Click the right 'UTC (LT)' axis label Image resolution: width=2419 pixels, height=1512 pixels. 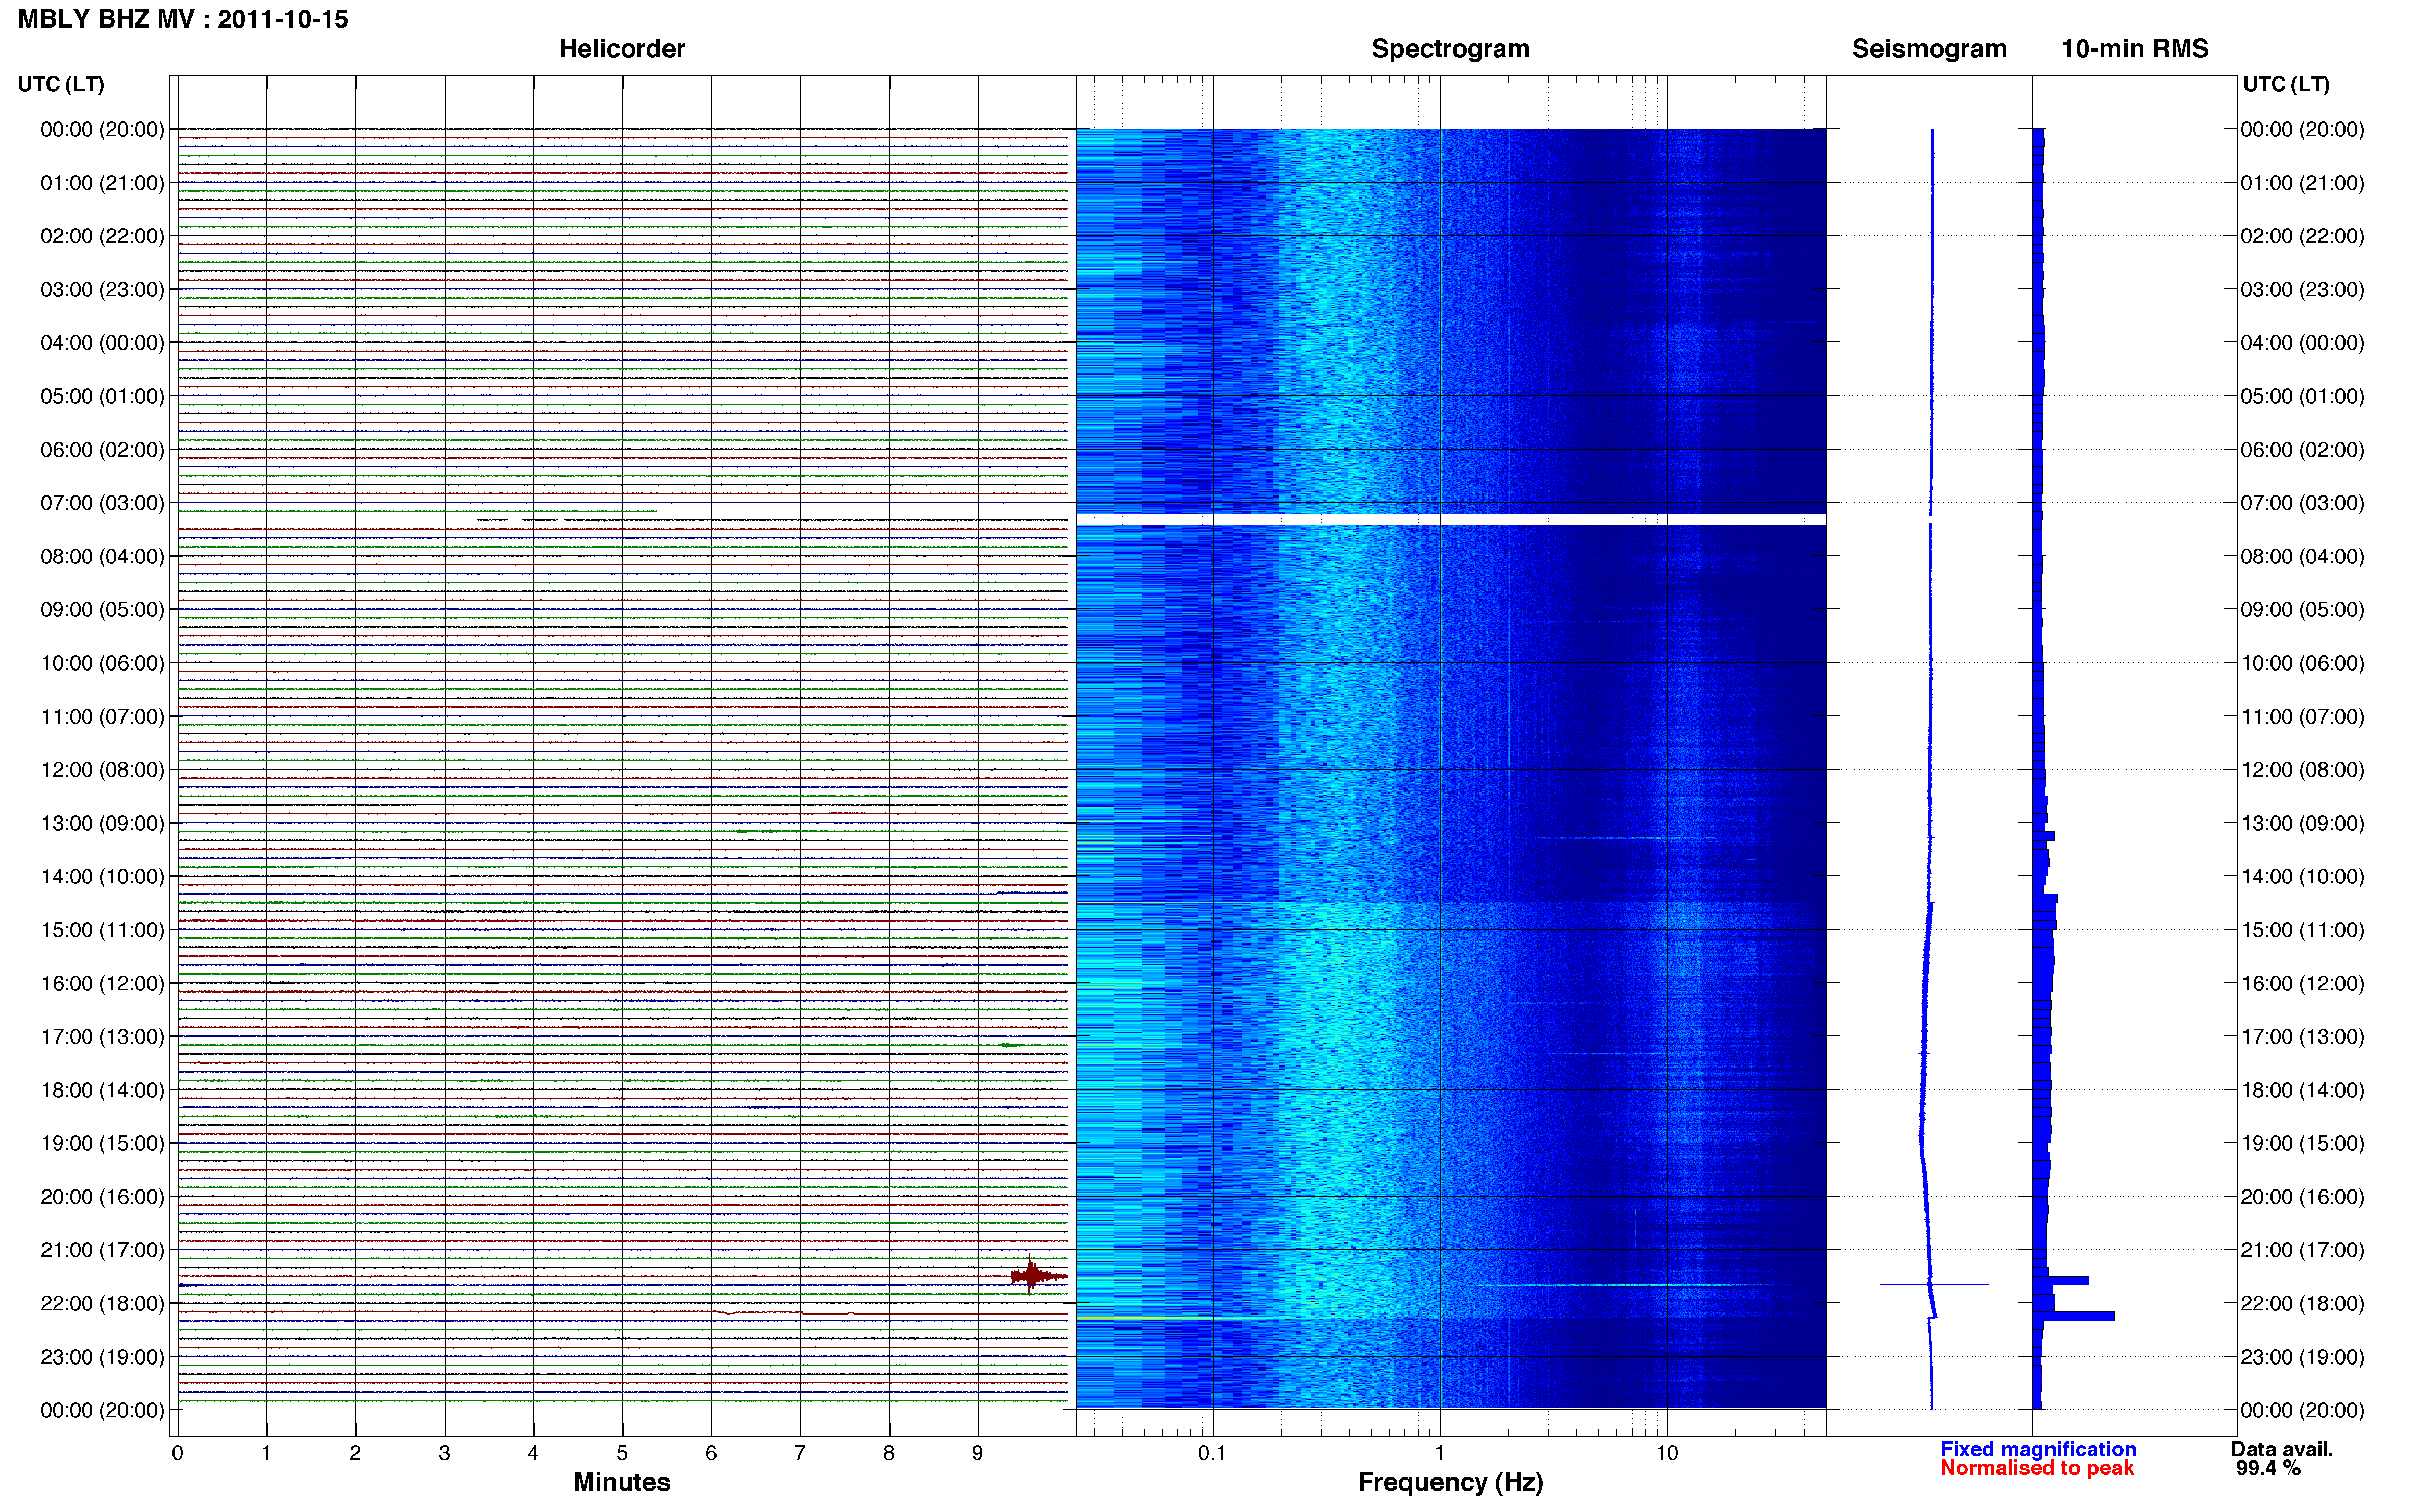[2286, 84]
